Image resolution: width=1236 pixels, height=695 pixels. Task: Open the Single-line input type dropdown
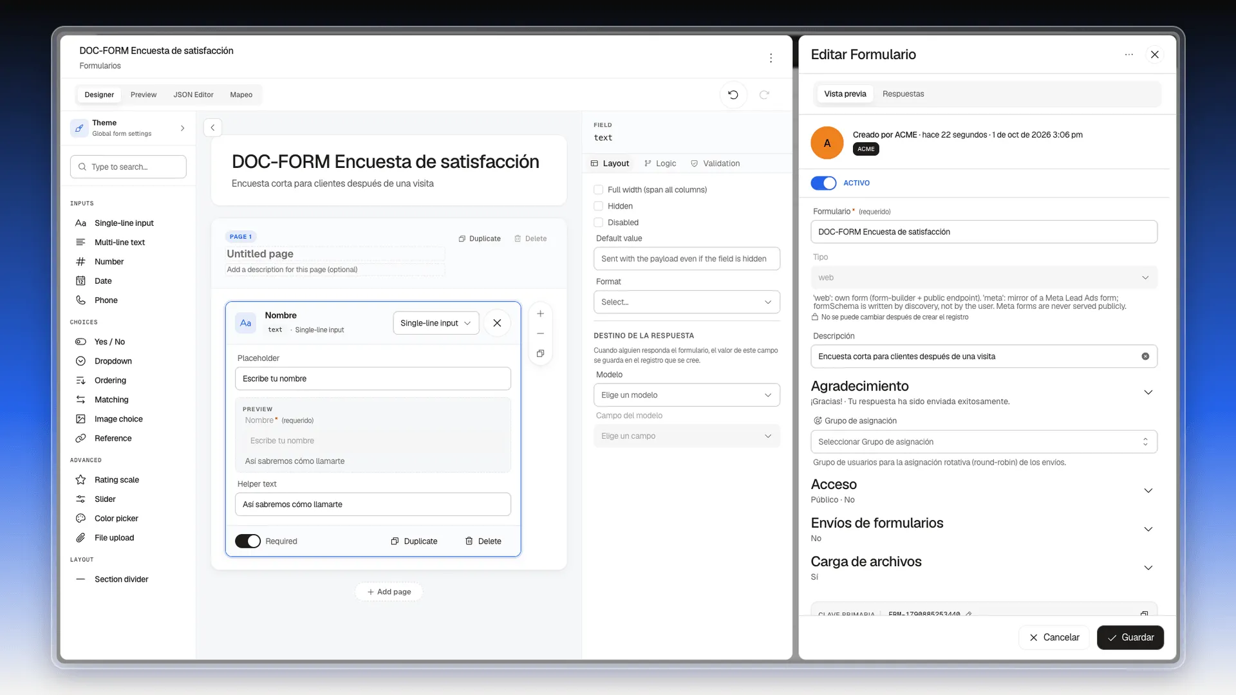point(436,323)
